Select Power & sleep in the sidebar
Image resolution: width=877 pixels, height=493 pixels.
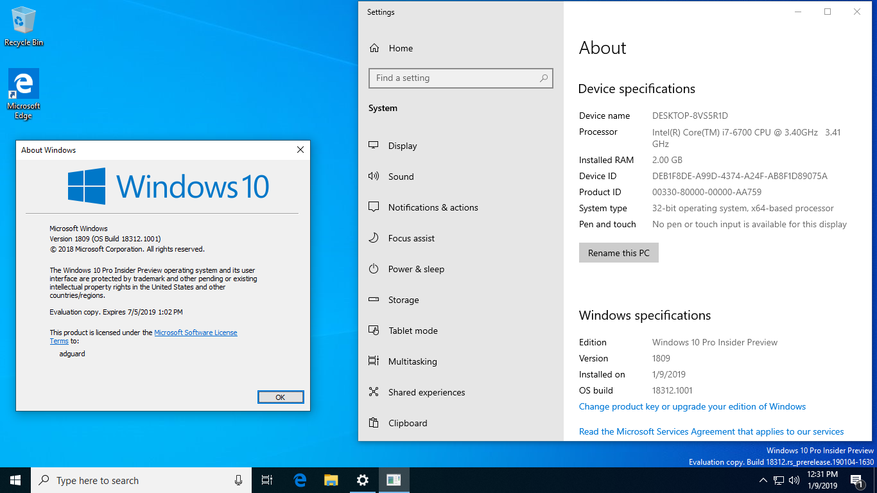pyautogui.click(x=460, y=269)
